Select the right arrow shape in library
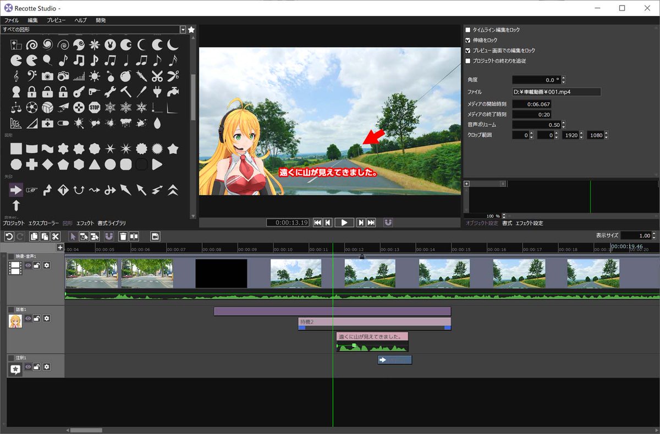 [x=16, y=190]
